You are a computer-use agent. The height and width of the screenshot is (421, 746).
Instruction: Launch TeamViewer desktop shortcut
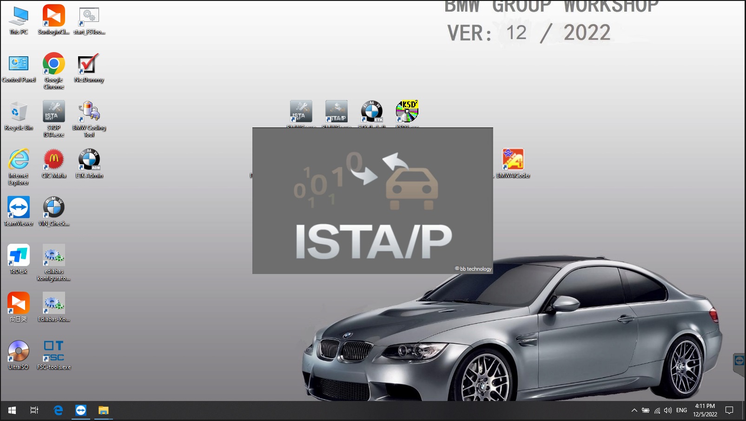click(x=19, y=212)
